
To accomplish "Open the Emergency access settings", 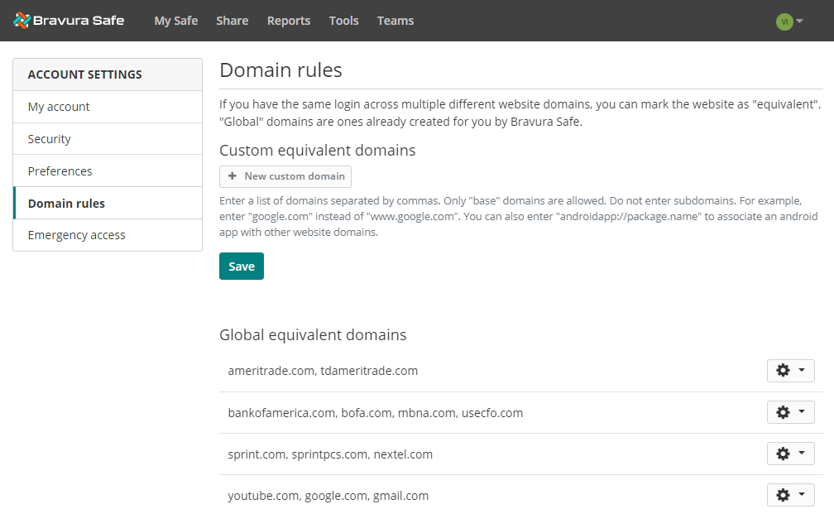I will (x=76, y=234).
